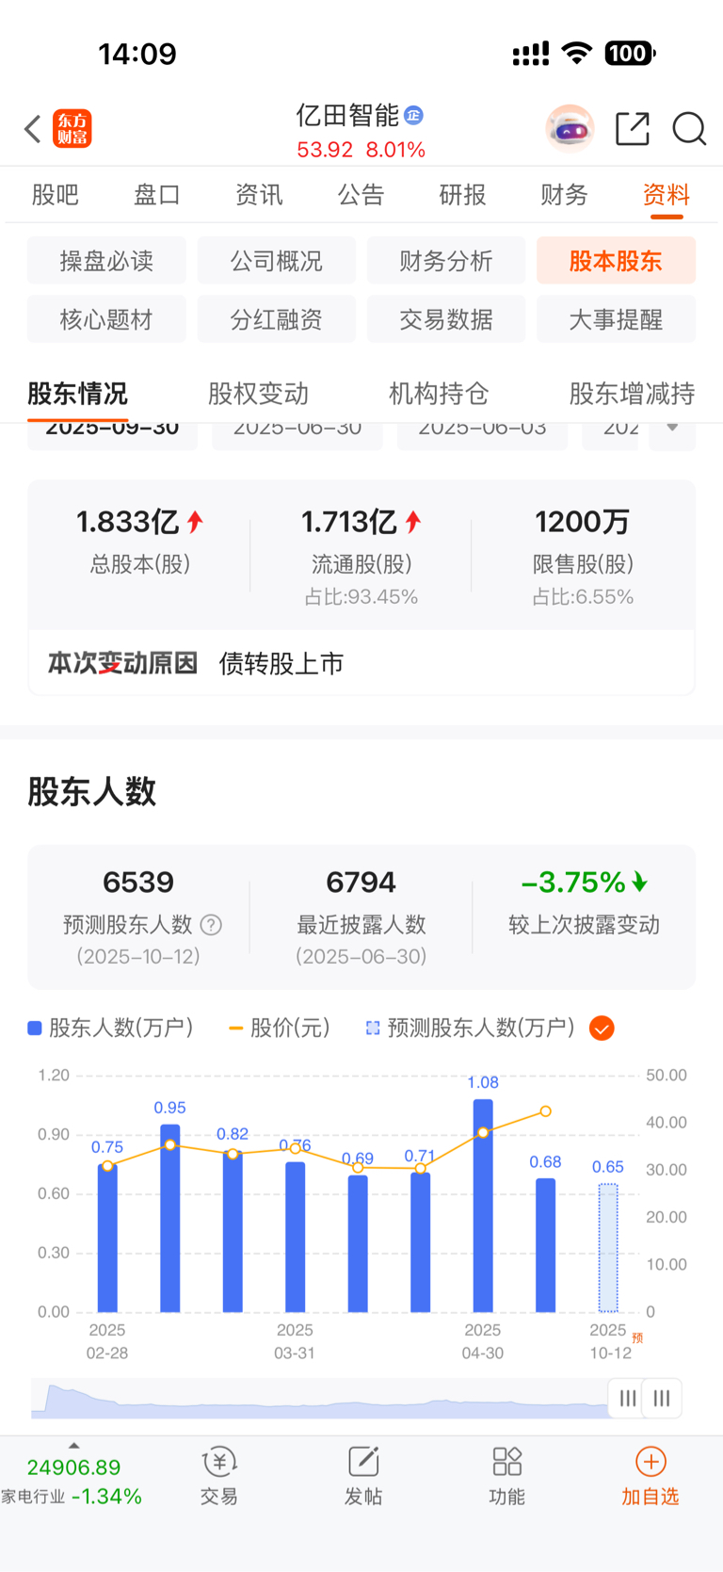Switch to 公告 tab
The width and height of the screenshot is (723, 1572).
tap(361, 195)
